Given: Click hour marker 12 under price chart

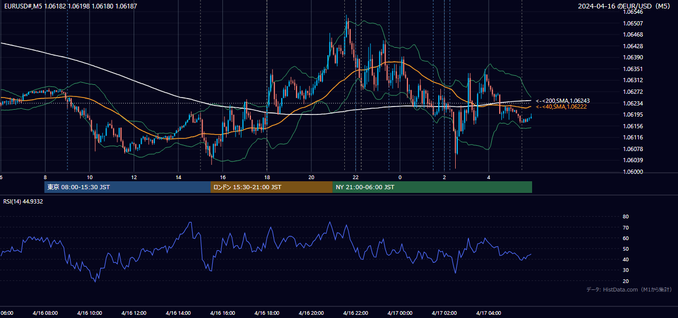Looking at the screenshot, I should 134,177.
